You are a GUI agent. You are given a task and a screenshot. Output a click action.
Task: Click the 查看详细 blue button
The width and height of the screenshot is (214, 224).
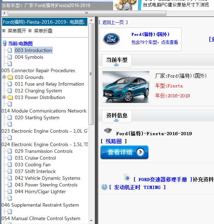tap(125, 152)
